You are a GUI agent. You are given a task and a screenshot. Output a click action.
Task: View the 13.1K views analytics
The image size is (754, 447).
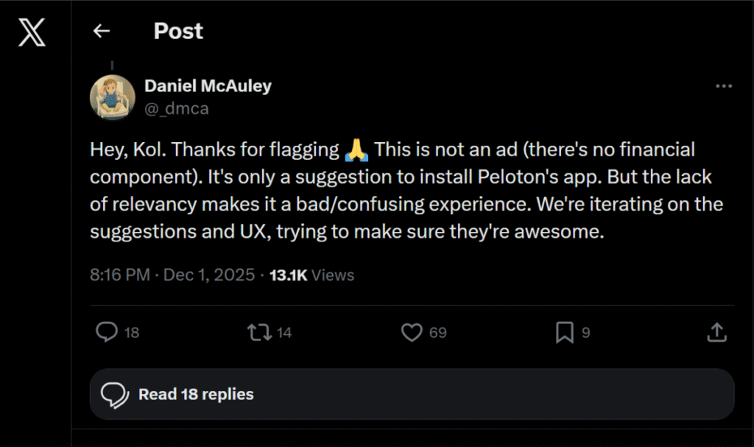coord(309,275)
